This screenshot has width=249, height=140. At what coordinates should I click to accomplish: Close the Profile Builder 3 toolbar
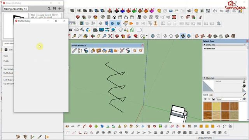pos(142,45)
